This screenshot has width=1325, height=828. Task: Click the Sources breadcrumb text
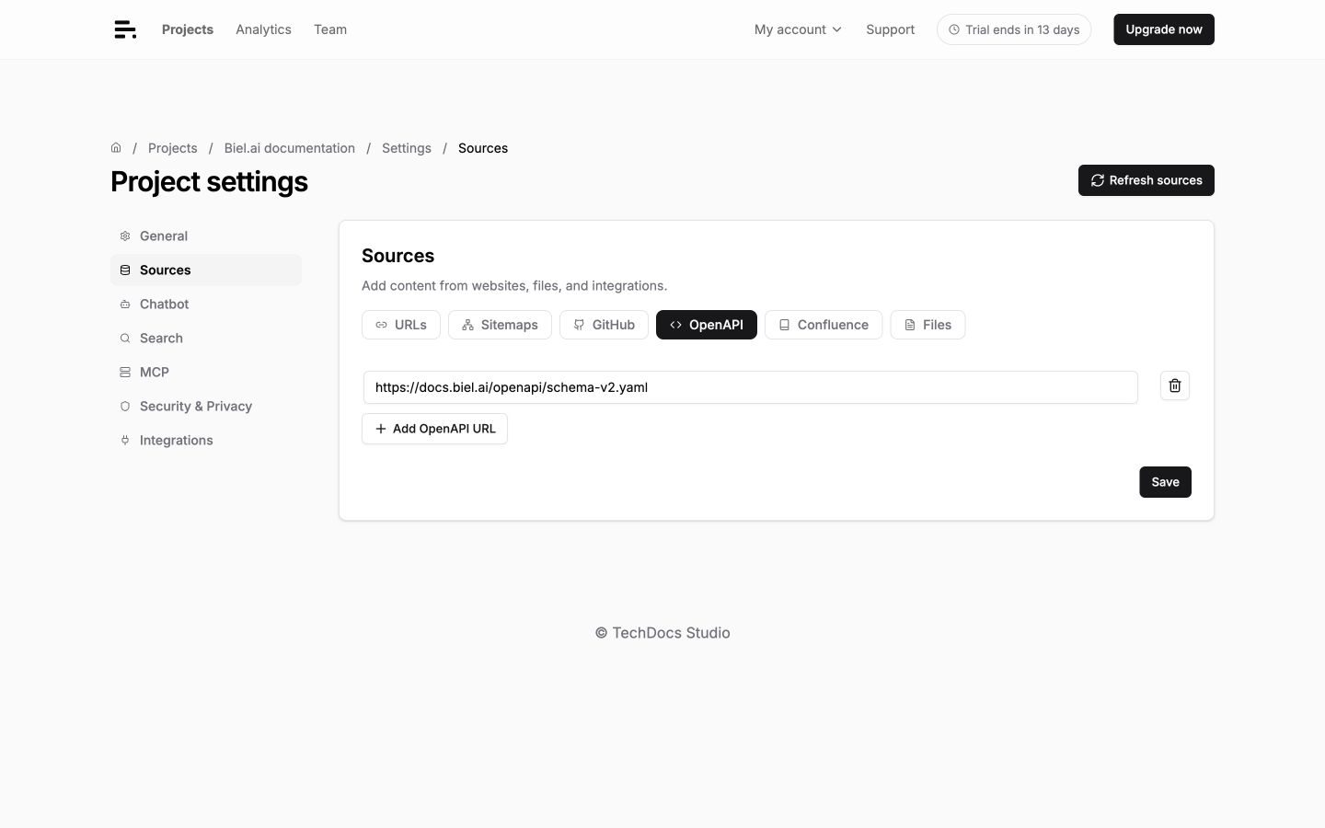click(483, 148)
